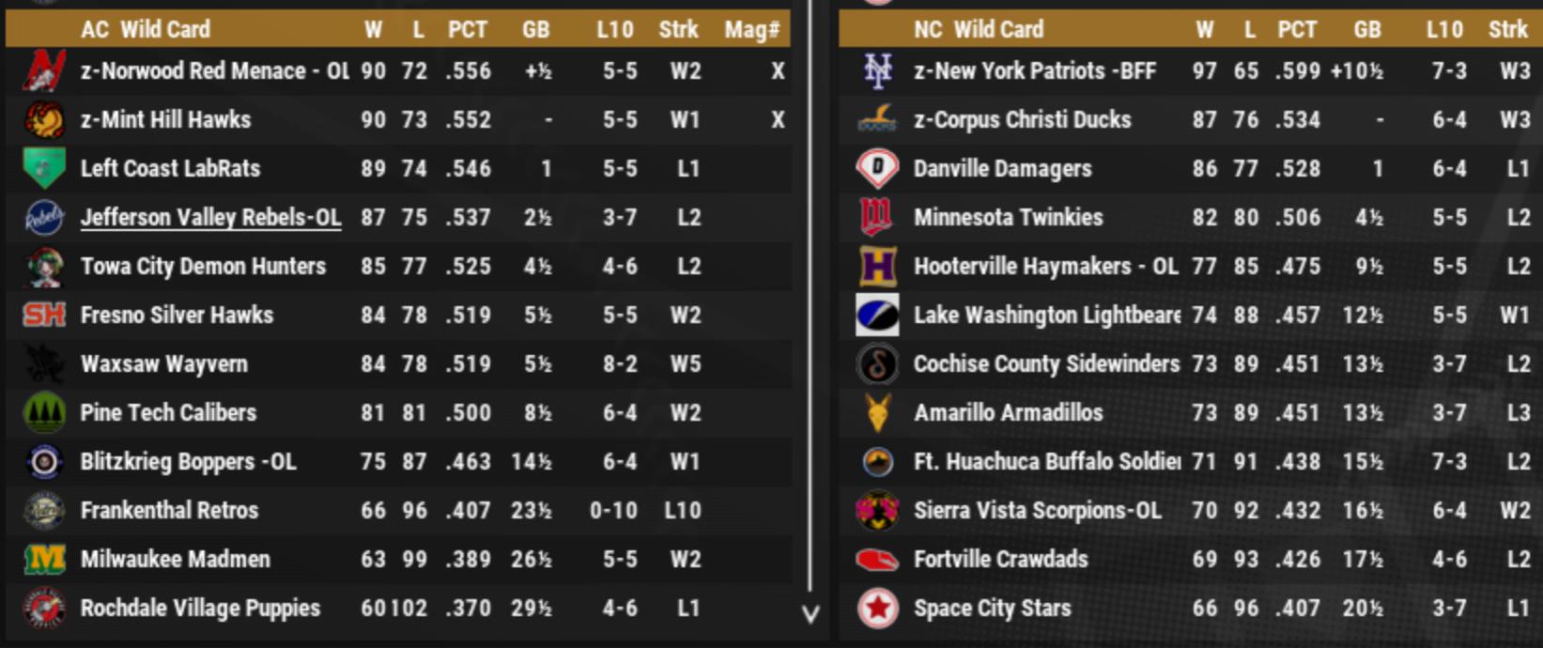Screen dimensions: 1543x648
Task: Click the Norwood Red Menace team logo
Action: pos(44,71)
